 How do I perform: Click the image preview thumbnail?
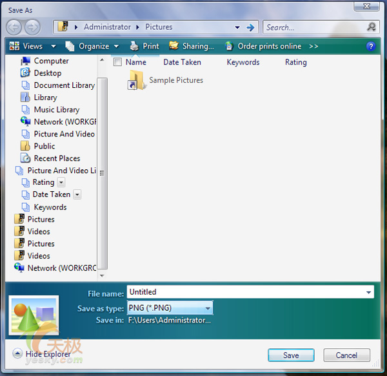coord(34,315)
